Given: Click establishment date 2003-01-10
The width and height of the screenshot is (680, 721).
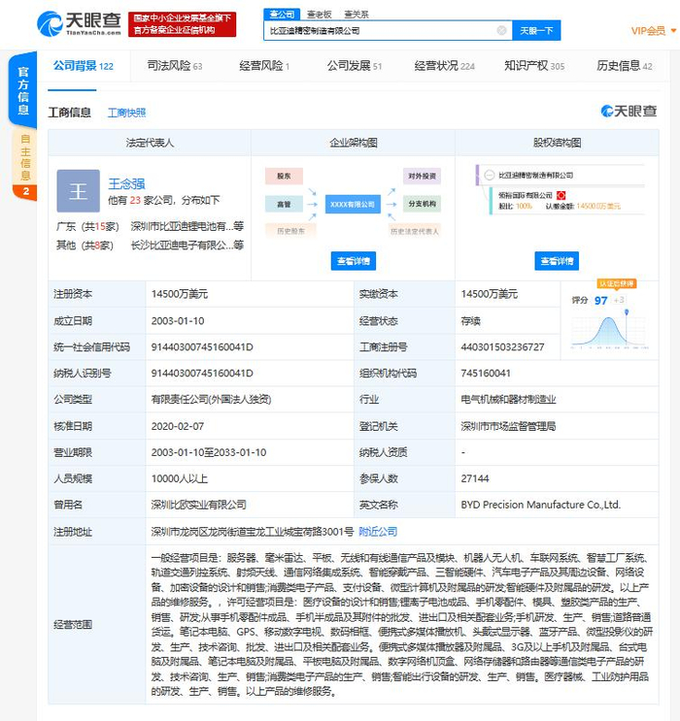Looking at the screenshot, I should [x=178, y=321].
